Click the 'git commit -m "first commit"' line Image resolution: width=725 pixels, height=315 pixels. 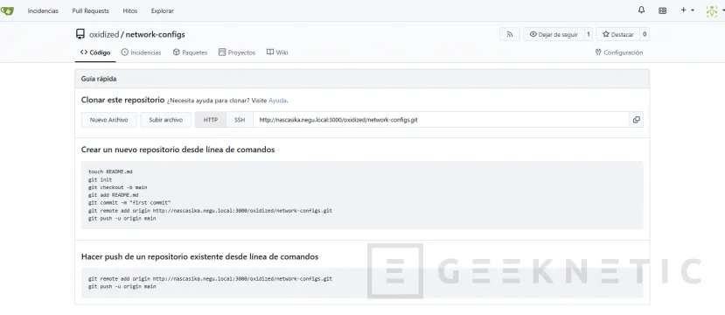click(129, 203)
